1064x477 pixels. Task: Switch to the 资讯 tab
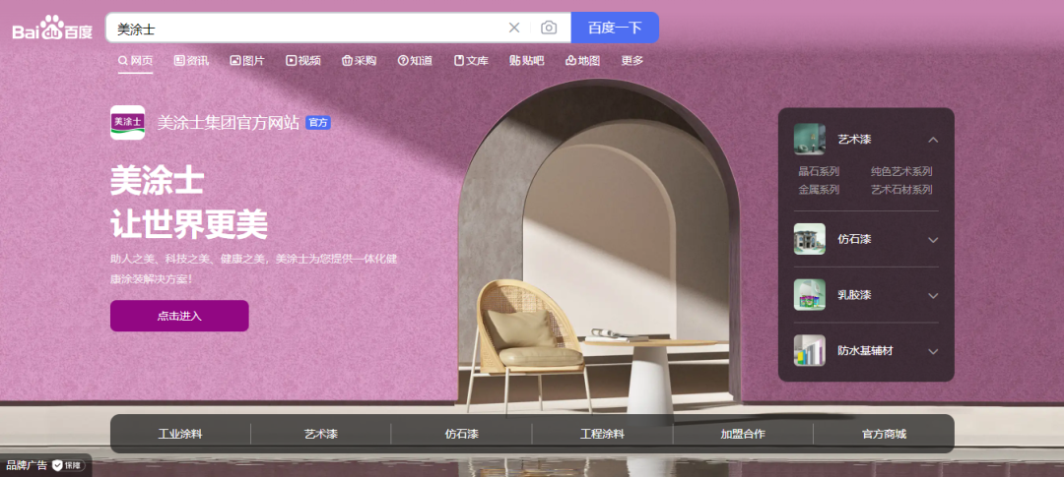click(191, 60)
